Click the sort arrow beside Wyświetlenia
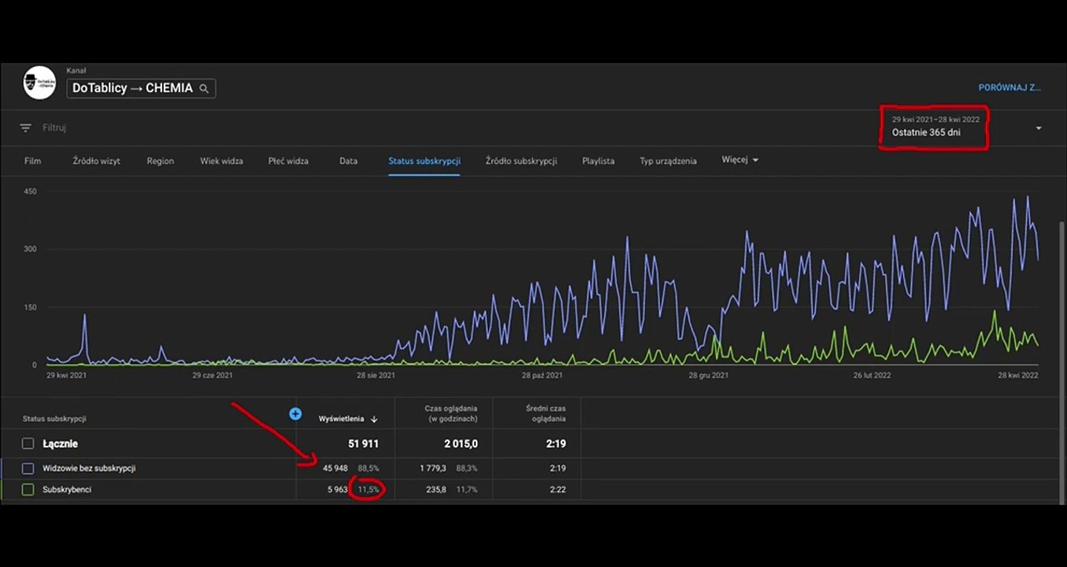The height and width of the screenshot is (567, 1067). coord(374,420)
